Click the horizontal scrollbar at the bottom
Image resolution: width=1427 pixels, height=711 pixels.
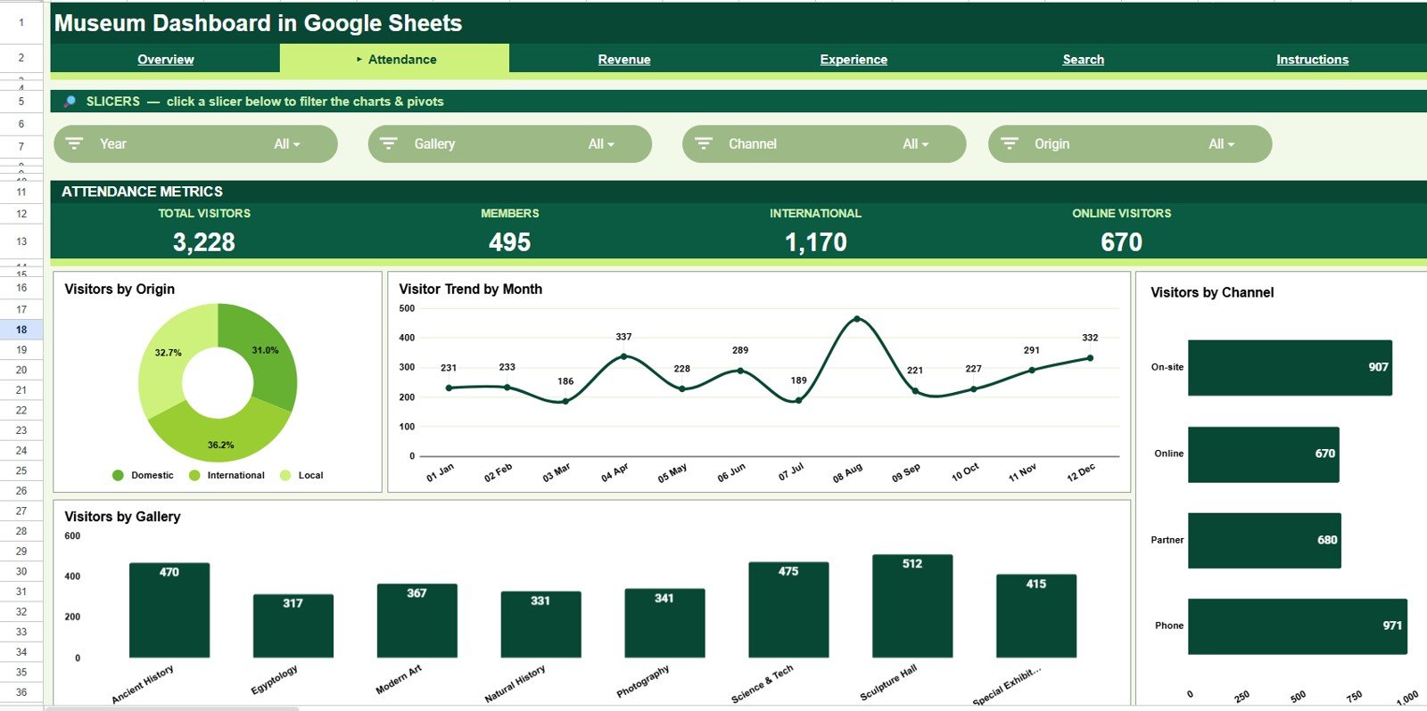click(171, 708)
